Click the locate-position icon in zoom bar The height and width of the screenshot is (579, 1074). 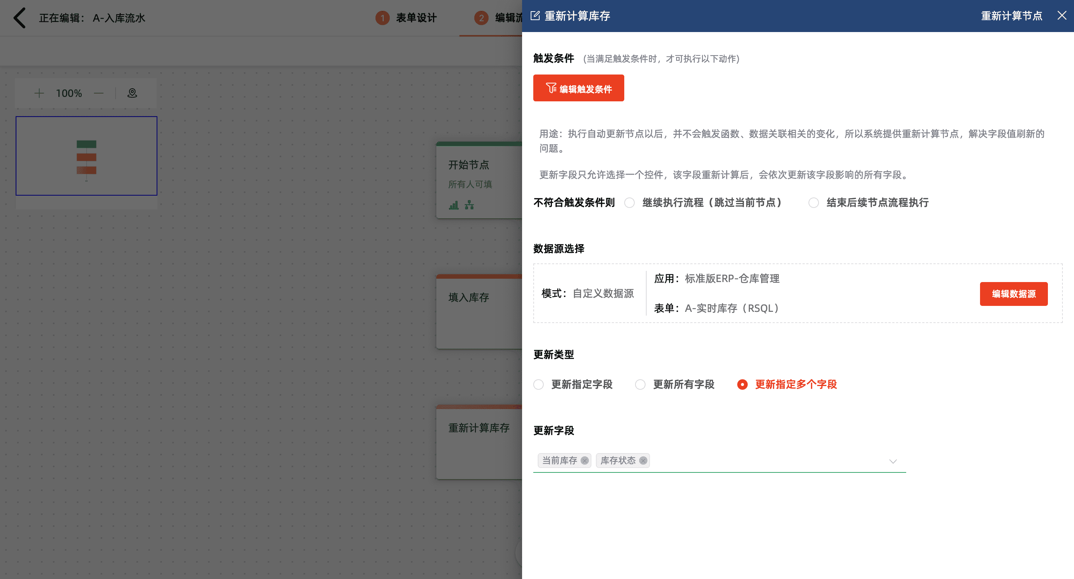[x=132, y=93]
